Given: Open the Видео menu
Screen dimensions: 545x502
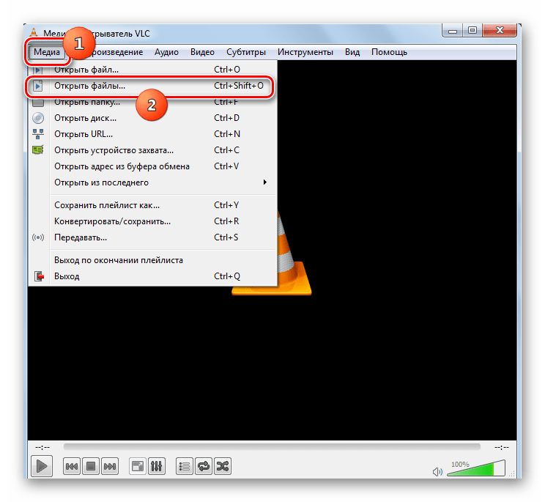Looking at the screenshot, I should click(x=202, y=52).
